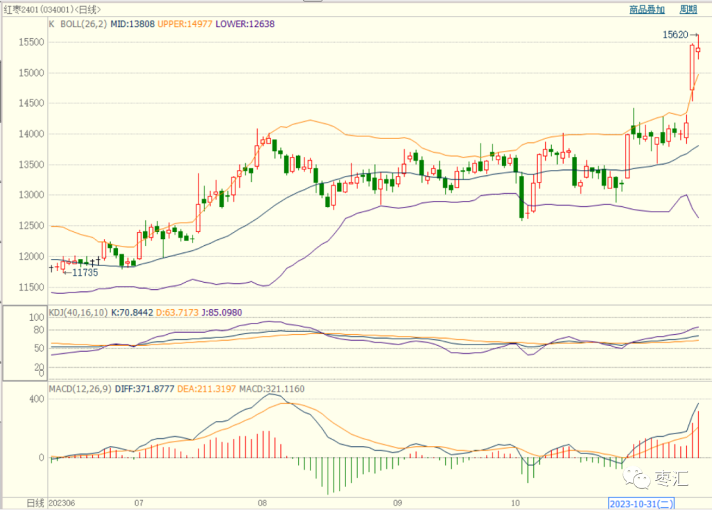Click the 15000 price axis label
Image resolution: width=712 pixels, height=510 pixels.
(32, 73)
